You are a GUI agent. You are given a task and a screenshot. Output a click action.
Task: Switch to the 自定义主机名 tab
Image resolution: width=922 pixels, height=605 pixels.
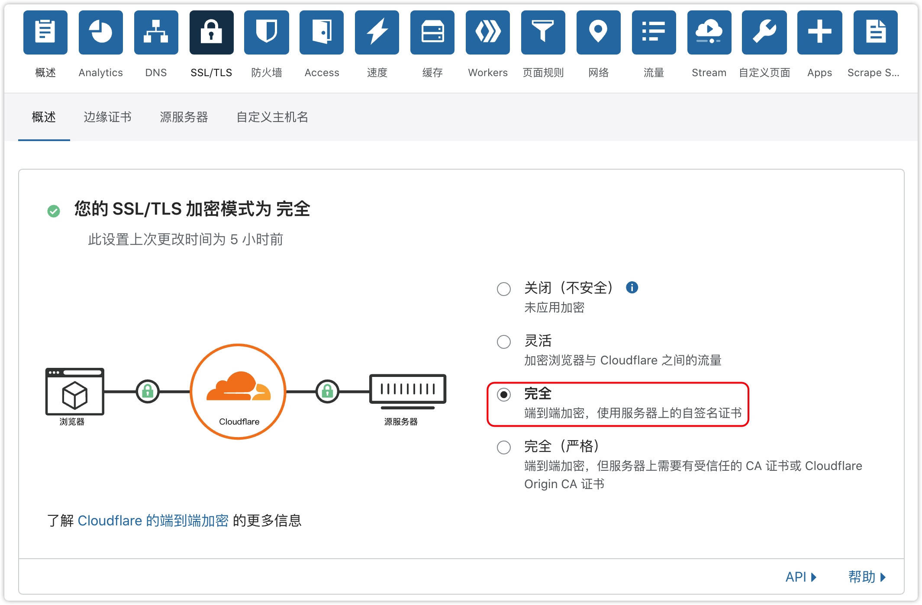pos(272,117)
